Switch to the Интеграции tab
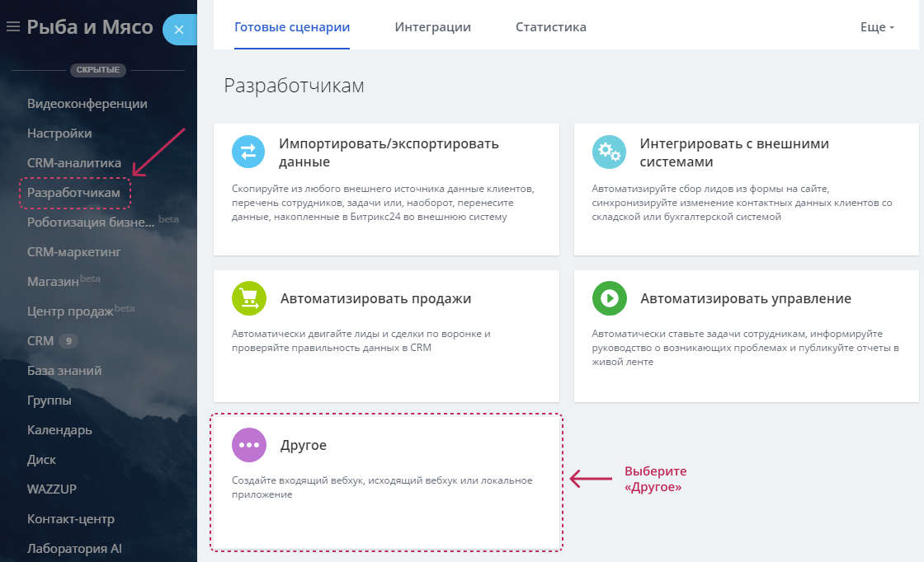 (x=432, y=26)
